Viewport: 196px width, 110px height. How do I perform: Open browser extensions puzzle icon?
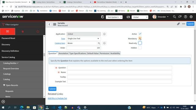[181, 7]
